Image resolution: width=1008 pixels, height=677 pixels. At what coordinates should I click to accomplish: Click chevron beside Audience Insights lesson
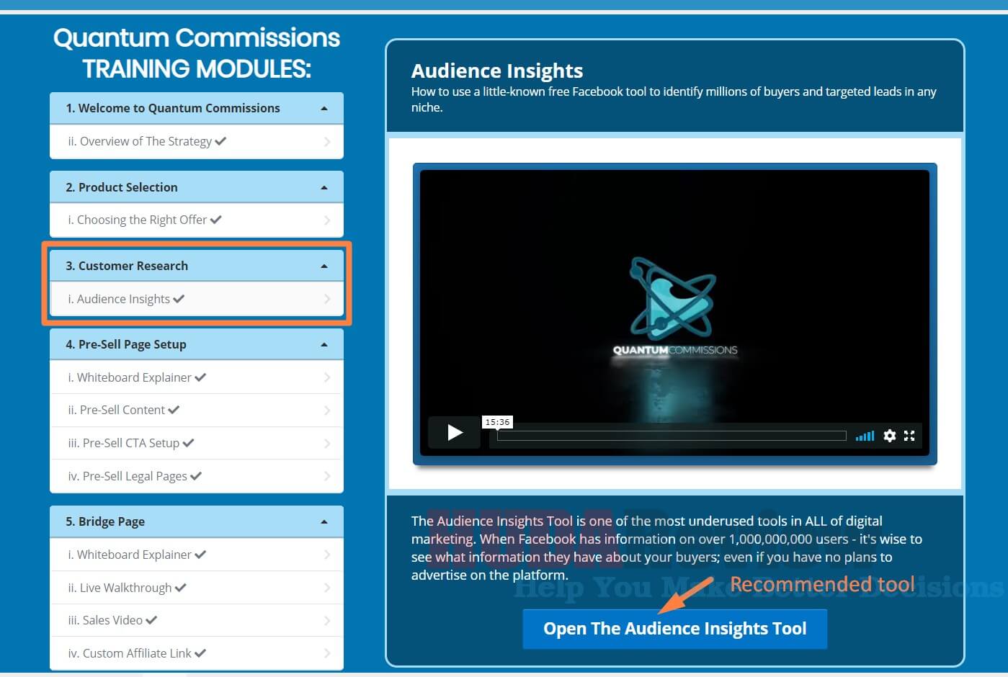click(x=327, y=299)
